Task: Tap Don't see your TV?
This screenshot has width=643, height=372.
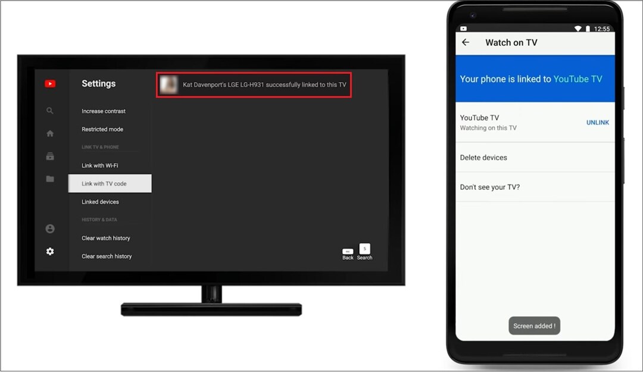Action: point(535,187)
